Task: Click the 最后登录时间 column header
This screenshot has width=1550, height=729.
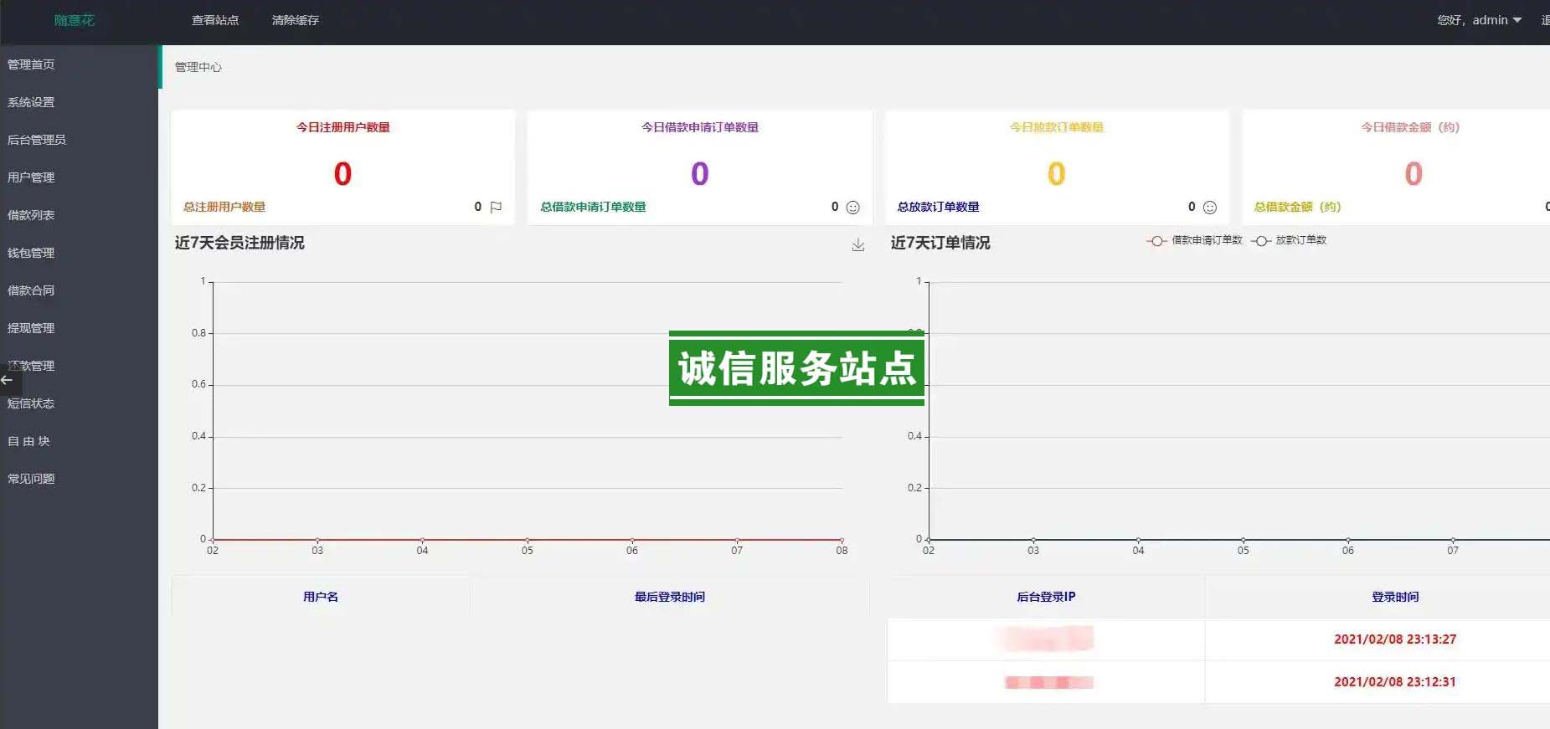Action: pos(669,597)
